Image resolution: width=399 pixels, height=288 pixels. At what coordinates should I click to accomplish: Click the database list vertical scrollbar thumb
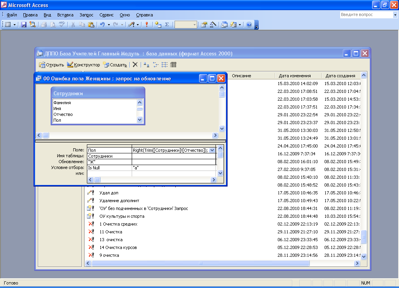pyautogui.click(x=364, y=237)
